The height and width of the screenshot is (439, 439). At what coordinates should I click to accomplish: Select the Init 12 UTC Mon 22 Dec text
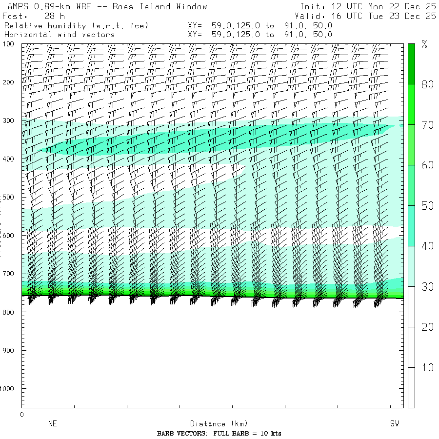tap(368, 7)
